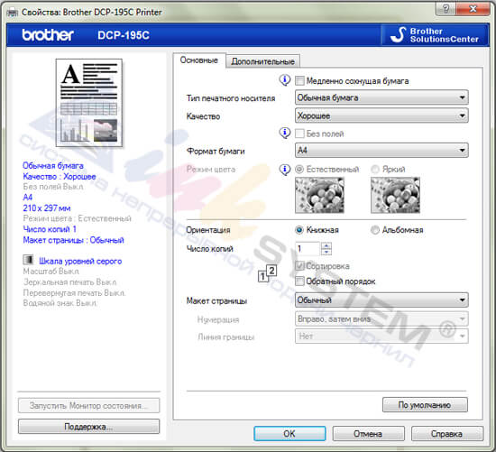This screenshot has height=452, width=496.
Task: Click the grayscale icon beside Шкала уровней серого
Action: pyautogui.click(x=28, y=260)
